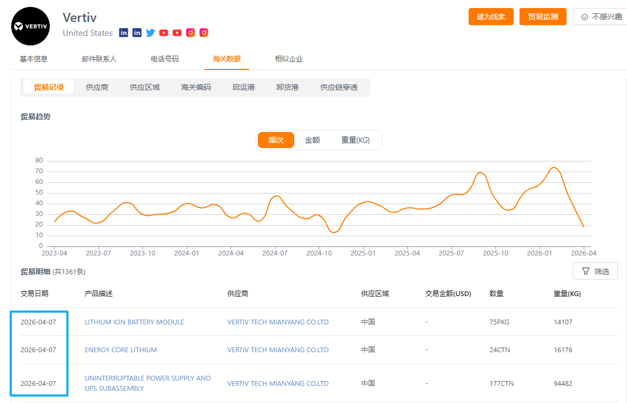Viewport: 627px width, 403px height.
Task: Show trade trend by 金额
Action: click(312, 140)
